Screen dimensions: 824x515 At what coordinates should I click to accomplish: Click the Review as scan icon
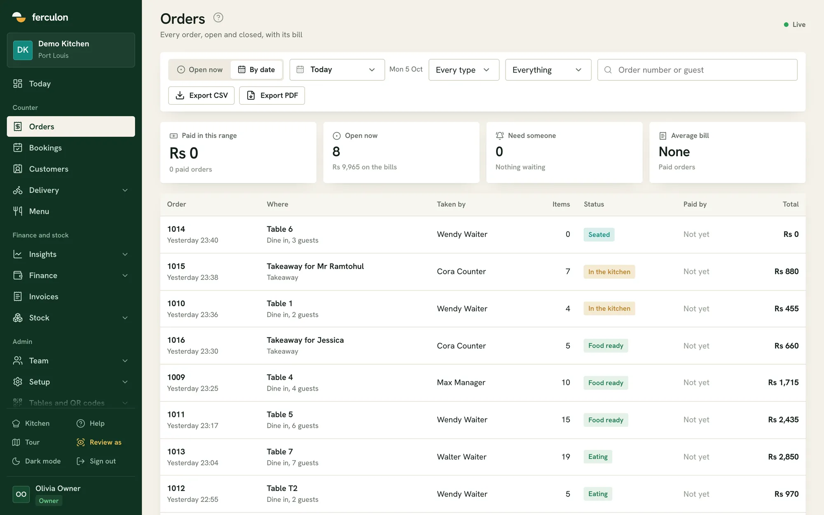(81, 442)
